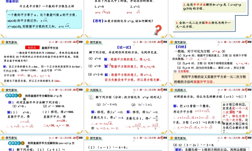Viewport: 252px width, 151px height.
Task: Click the 素养考点 1 badge
Action: 11,95
